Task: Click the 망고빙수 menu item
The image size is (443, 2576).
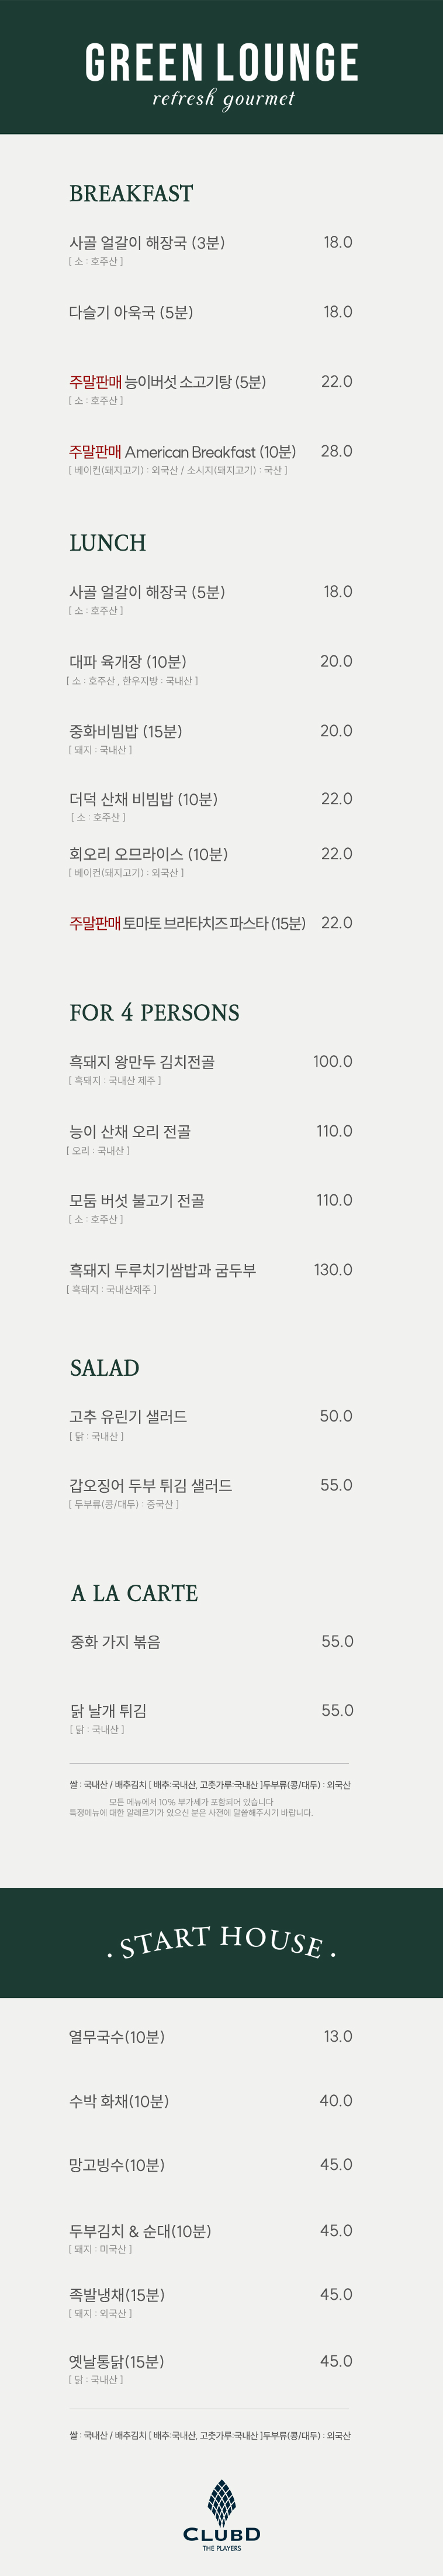Action: point(117,2165)
